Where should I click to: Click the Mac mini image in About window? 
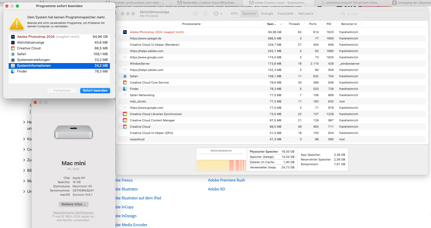[x=74, y=132]
